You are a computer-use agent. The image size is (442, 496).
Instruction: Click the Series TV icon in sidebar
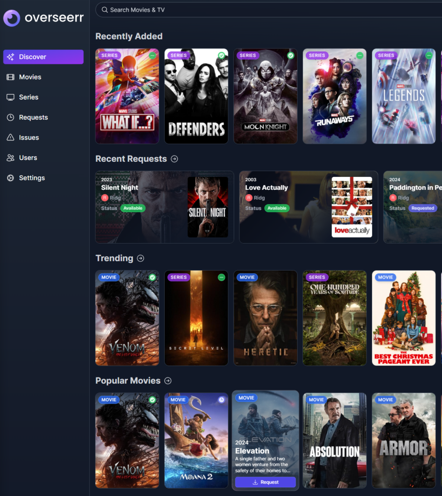10,97
